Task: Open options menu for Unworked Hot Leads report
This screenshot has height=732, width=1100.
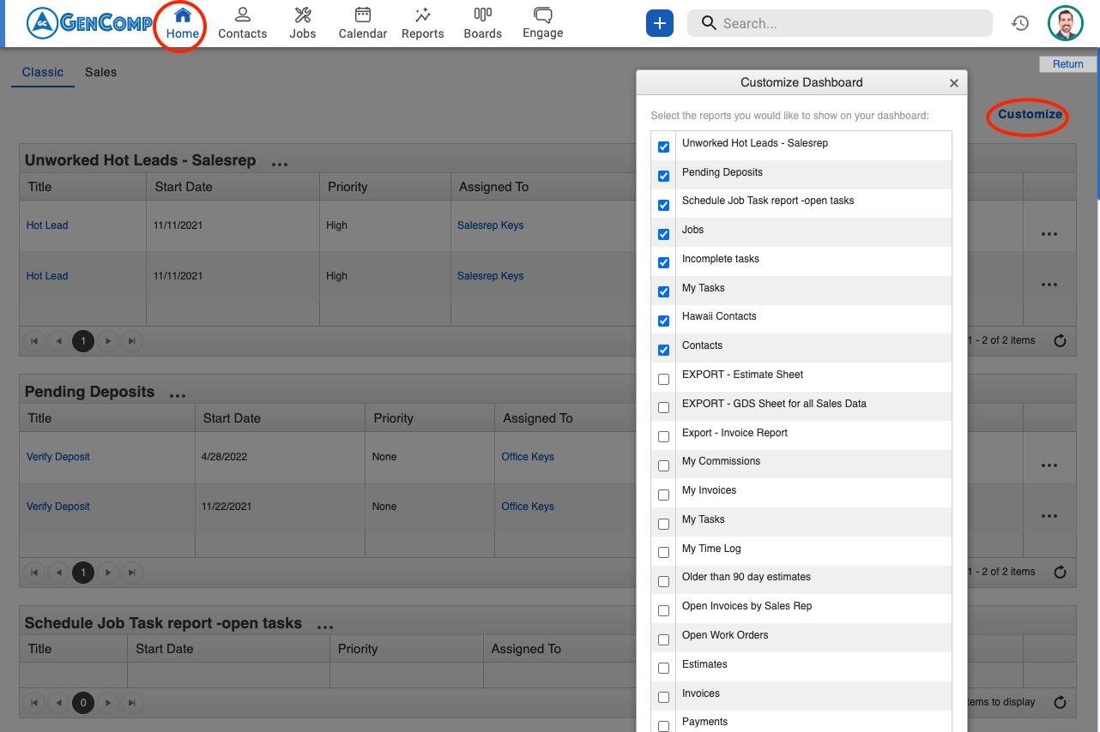Action: click(x=280, y=163)
